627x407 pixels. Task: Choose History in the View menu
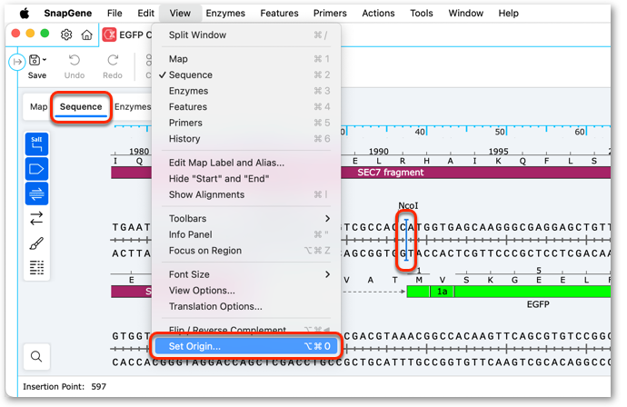[x=246, y=139]
